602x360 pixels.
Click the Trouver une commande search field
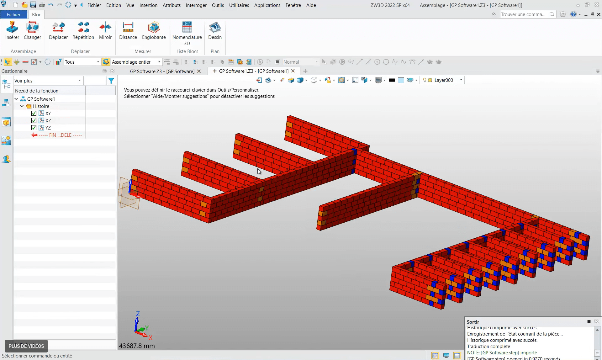pos(524,14)
